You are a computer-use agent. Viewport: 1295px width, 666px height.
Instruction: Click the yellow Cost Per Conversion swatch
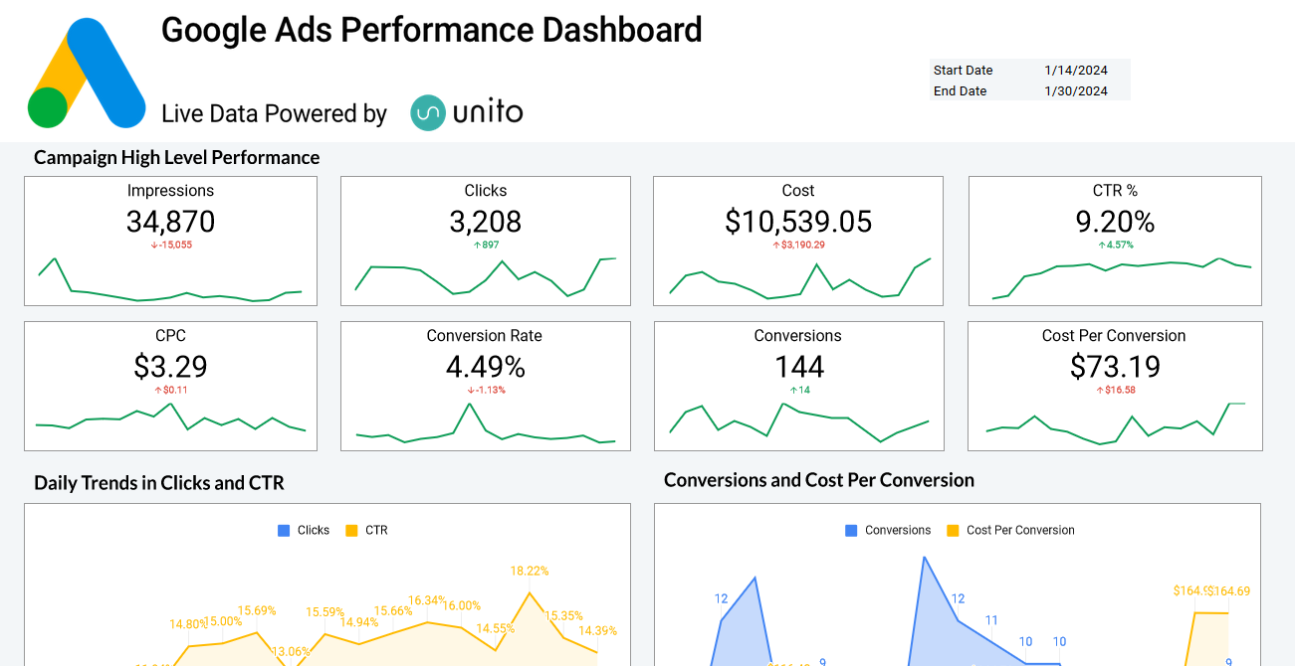tap(953, 531)
